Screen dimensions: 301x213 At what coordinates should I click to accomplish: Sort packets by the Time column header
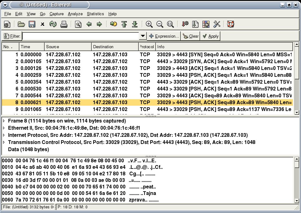pyautogui.click(x=32, y=47)
